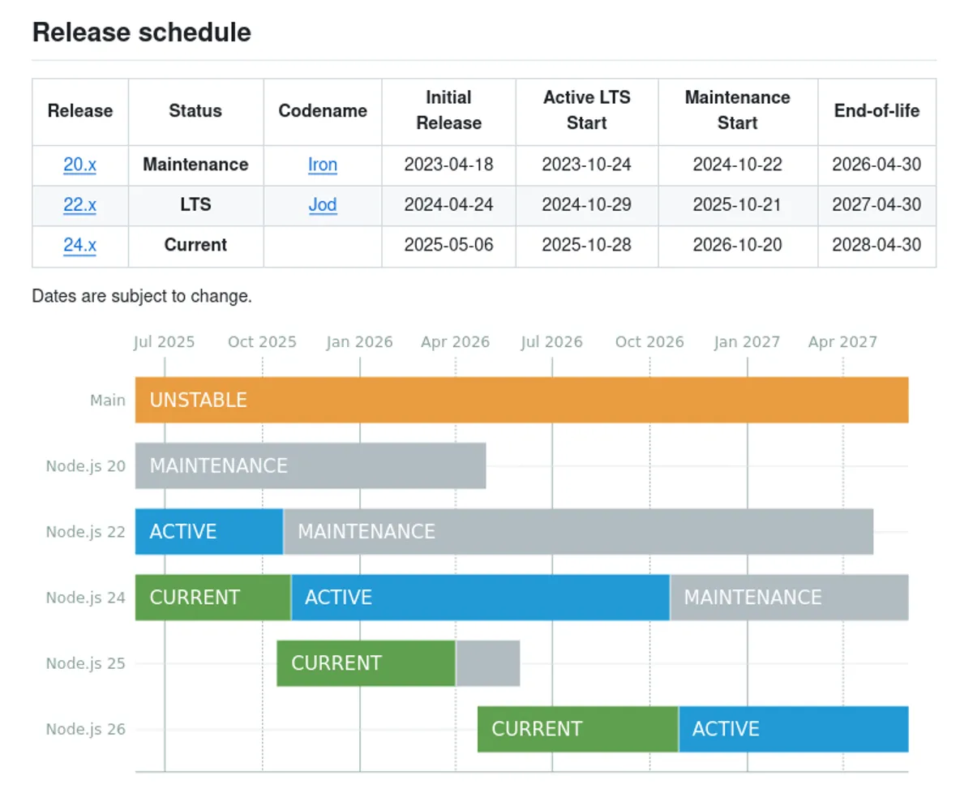The height and width of the screenshot is (793, 960).
Task: Click the End-of-life column header
Action: click(x=876, y=111)
